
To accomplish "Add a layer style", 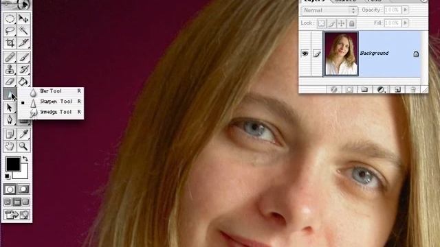I will [333, 89].
